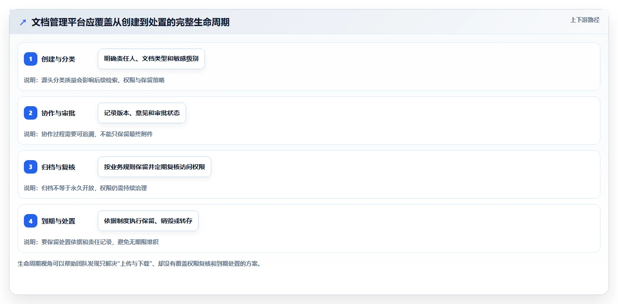Click step number 1 badge
Image resolution: width=618 pixels, height=304 pixels.
(31, 59)
